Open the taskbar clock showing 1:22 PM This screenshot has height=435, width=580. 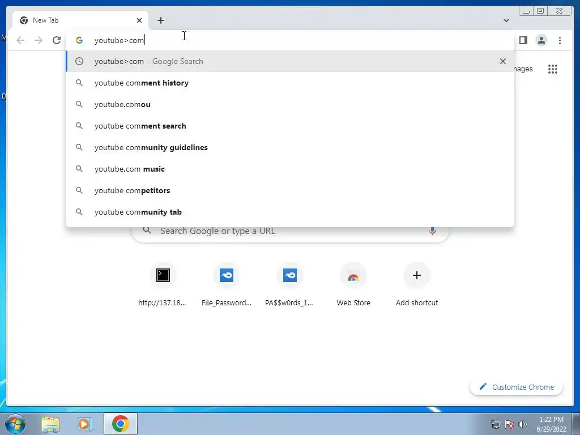pos(551,424)
